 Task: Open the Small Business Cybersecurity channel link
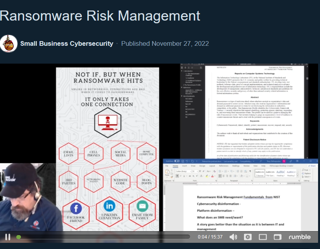(x=67, y=43)
